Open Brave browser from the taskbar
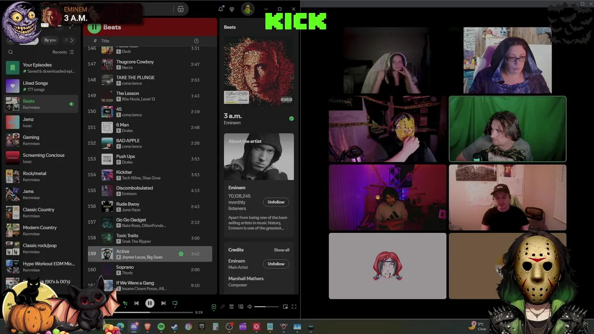The height and width of the screenshot is (334, 594). [148, 327]
